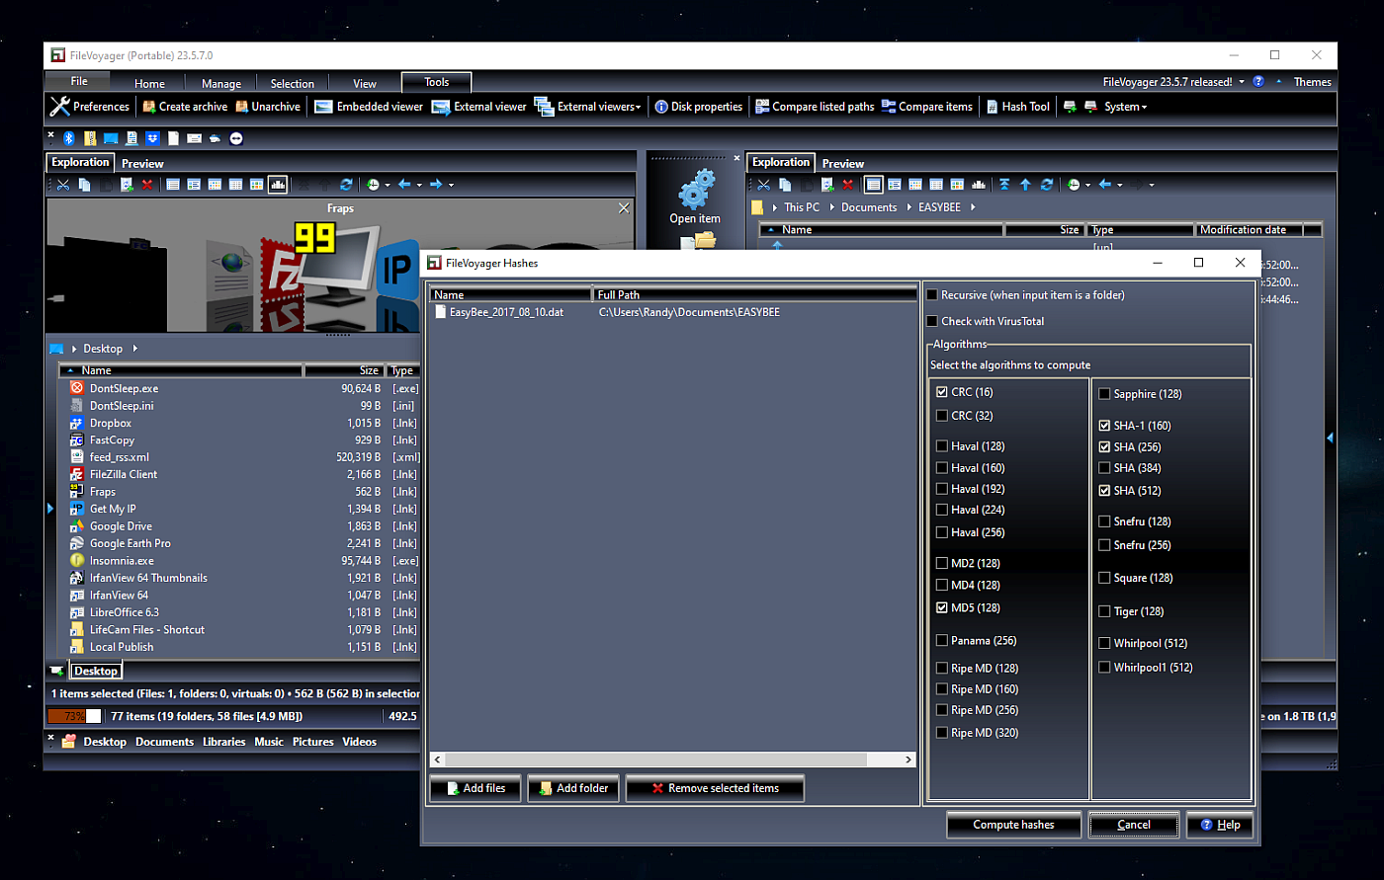Image resolution: width=1384 pixels, height=880 pixels.
Task: Open Preferences from the Tools ribbon
Action: 90,107
